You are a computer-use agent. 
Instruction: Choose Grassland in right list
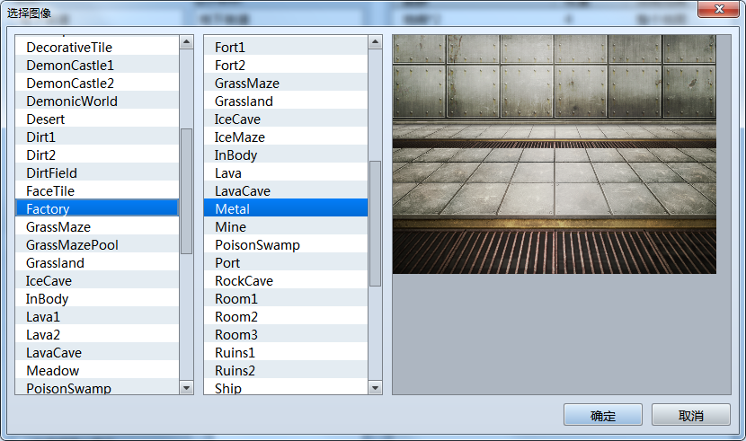click(x=286, y=101)
